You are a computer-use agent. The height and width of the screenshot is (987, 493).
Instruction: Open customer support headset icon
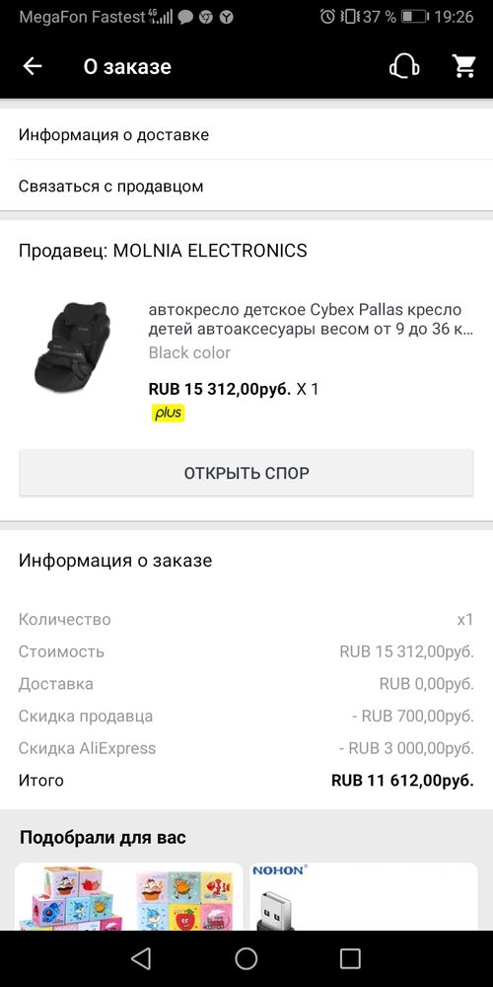pos(404,66)
